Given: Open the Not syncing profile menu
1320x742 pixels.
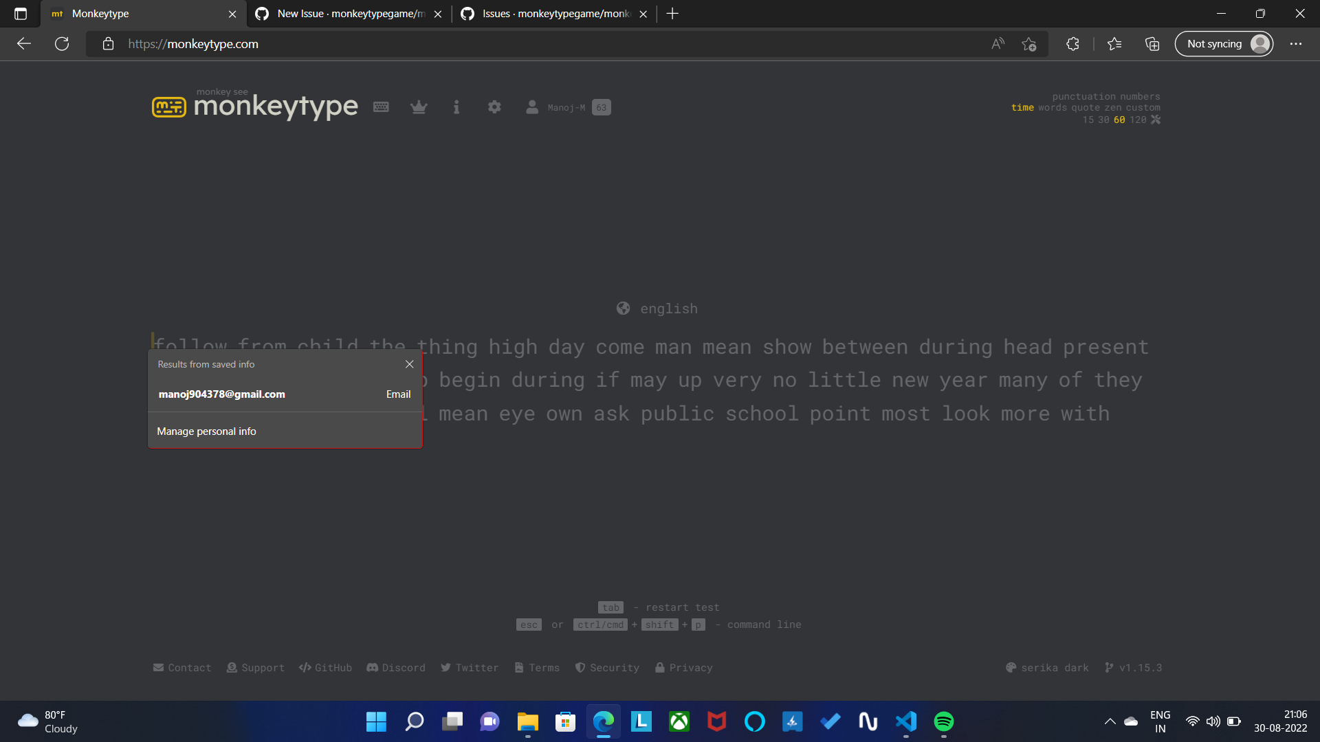Looking at the screenshot, I should pos(1224,43).
